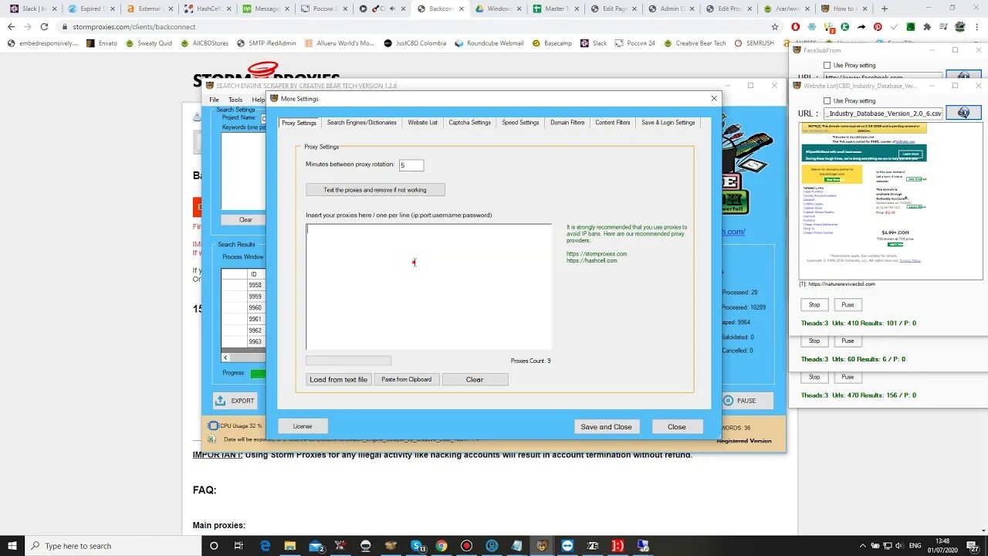Viewport: 988px width, 556px height.
Task: Open Chrome from taskbar
Action: coord(441,545)
